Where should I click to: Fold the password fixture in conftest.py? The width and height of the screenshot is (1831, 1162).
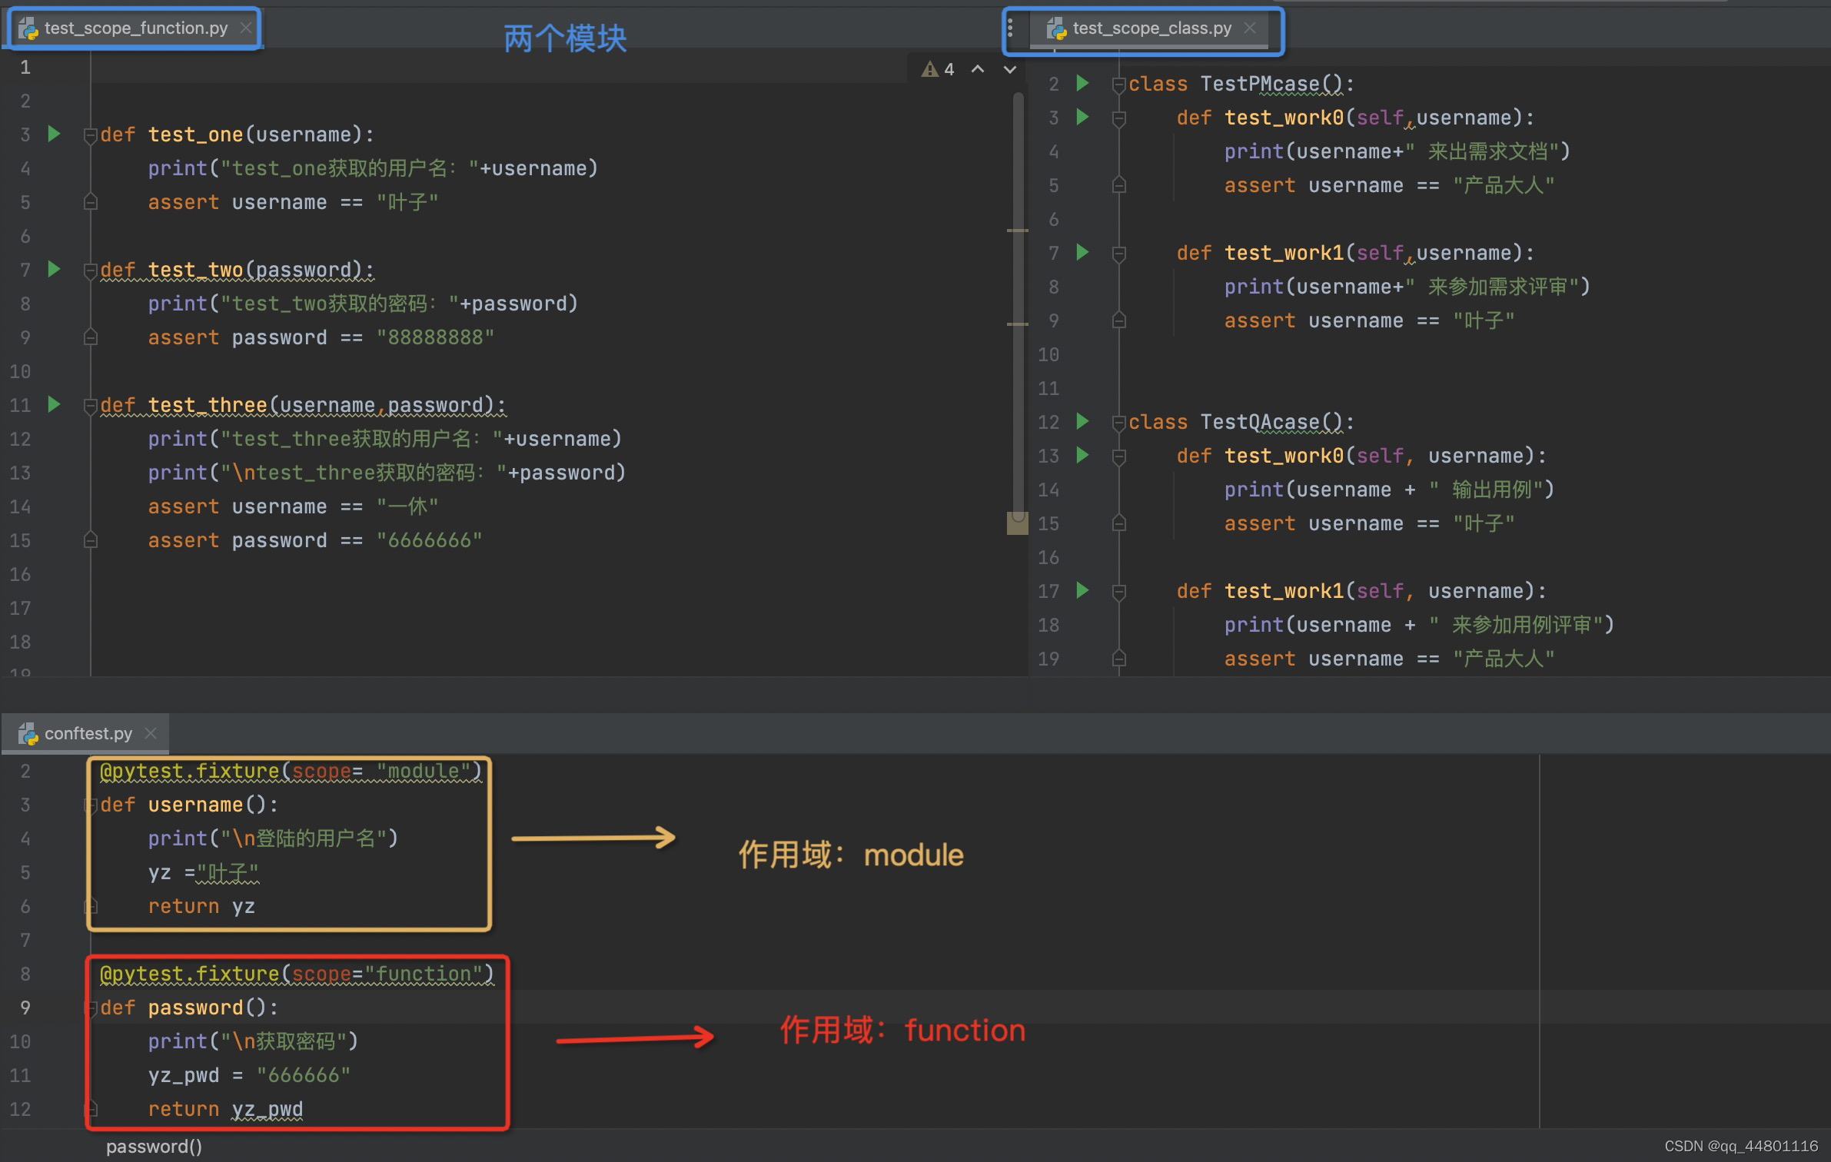[90, 1008]
